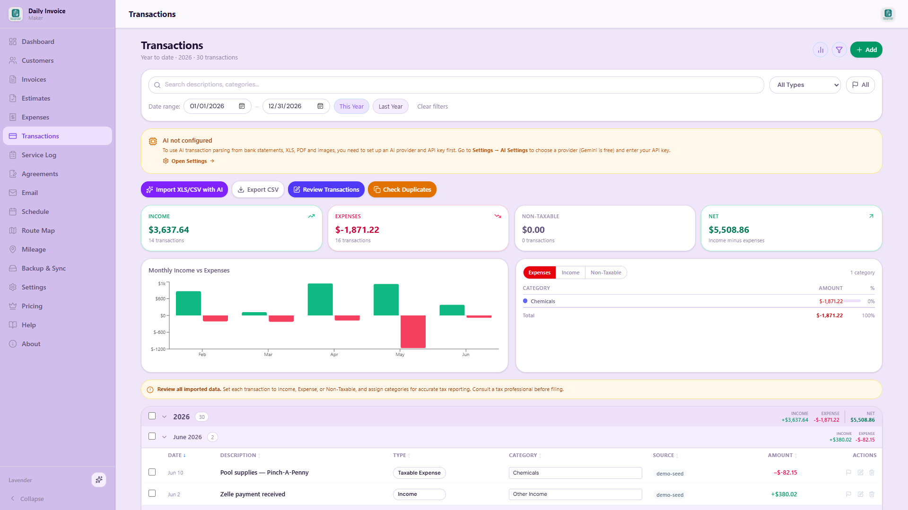This screenshot has height=510, width=908.
Task: Toggle the This Year date preset
Action: [351, 106]
